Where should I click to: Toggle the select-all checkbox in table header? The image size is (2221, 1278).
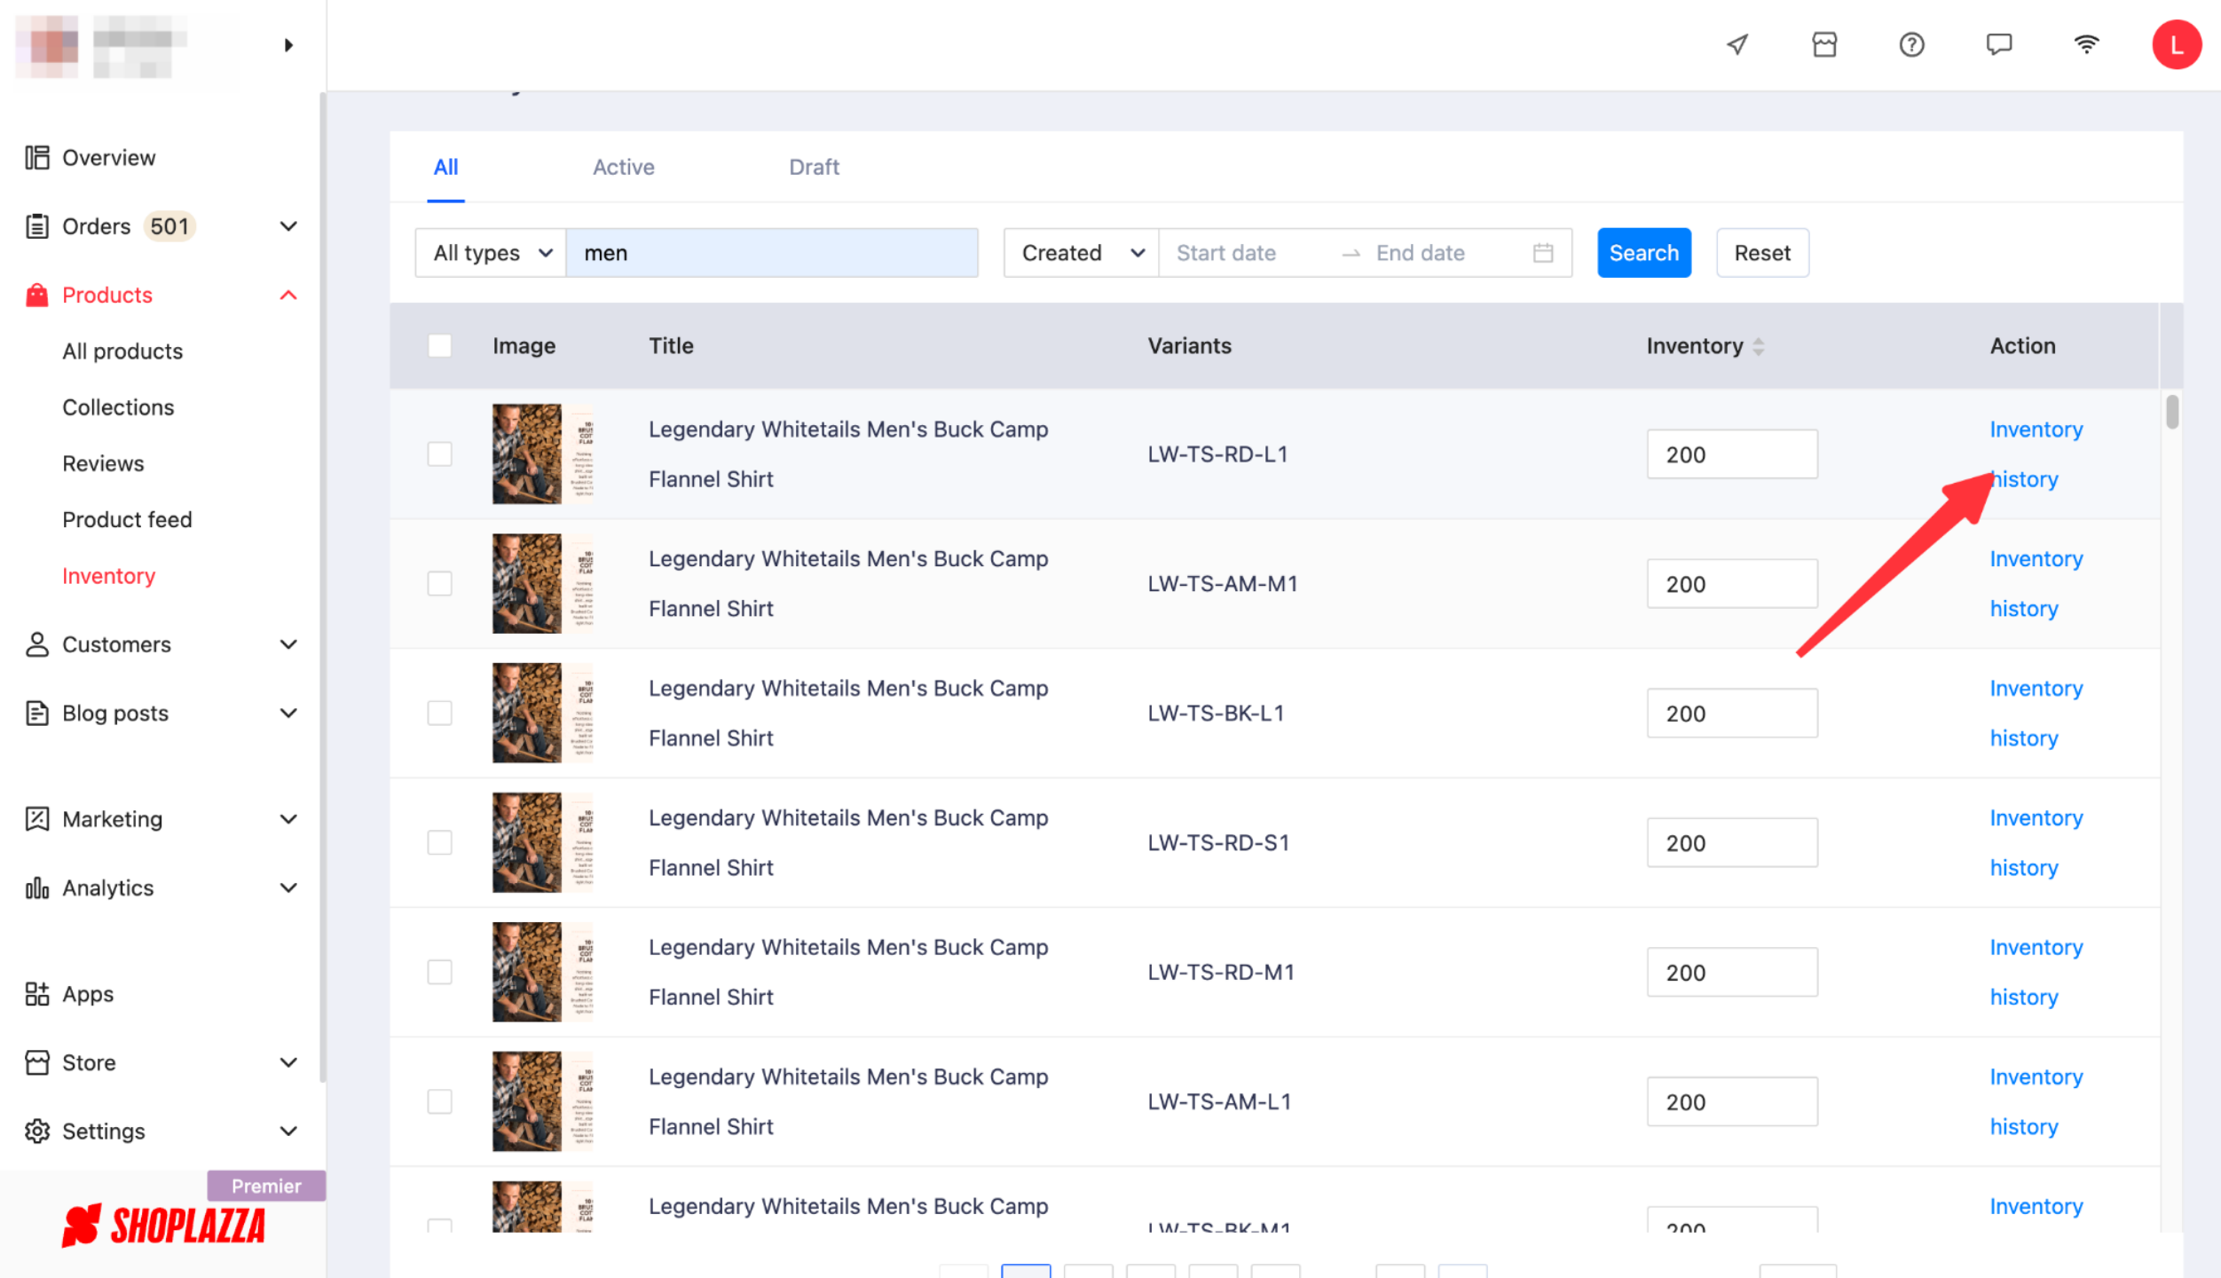(439, 345)
